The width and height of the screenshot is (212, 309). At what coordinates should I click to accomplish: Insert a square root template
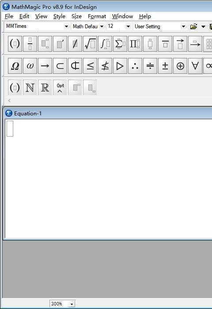point(90,44)
